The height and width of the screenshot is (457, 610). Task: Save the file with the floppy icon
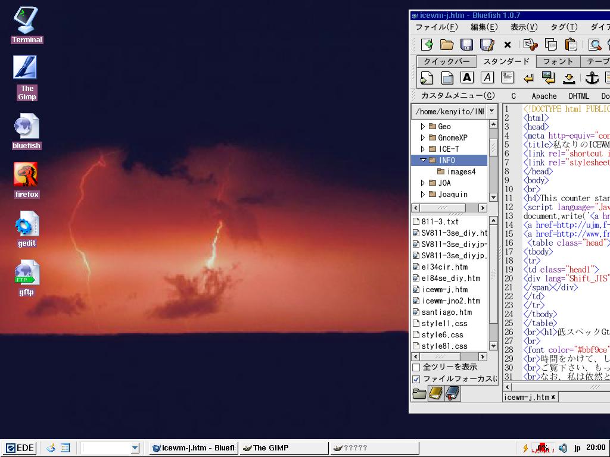[466, 45]
